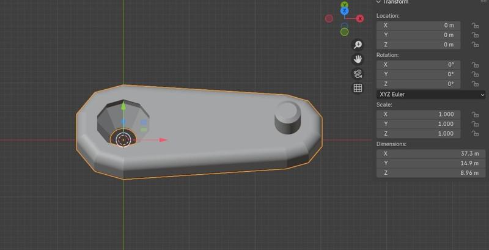Click Scale X field showing 1.000

pos(418,114)
